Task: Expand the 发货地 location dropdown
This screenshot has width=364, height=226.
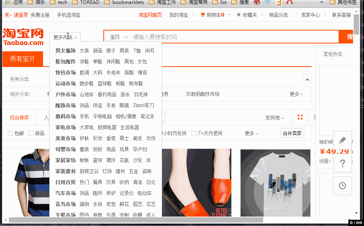Action: (x=274, y=118)
